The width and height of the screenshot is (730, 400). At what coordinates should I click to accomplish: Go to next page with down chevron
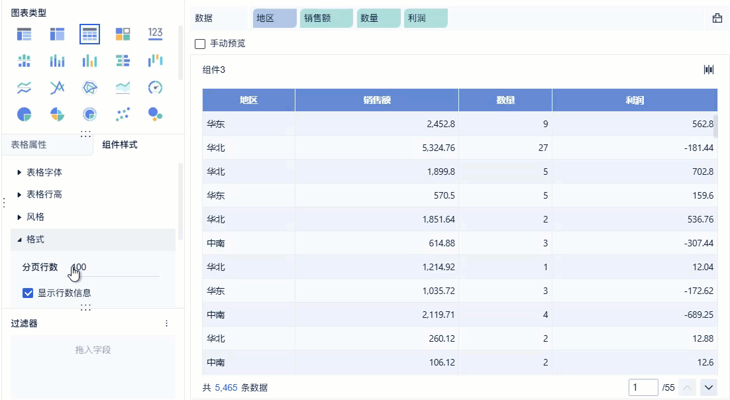point(709,387)
